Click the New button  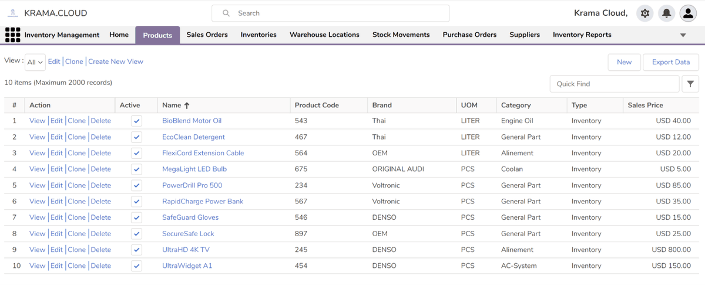tap(624, 62)
